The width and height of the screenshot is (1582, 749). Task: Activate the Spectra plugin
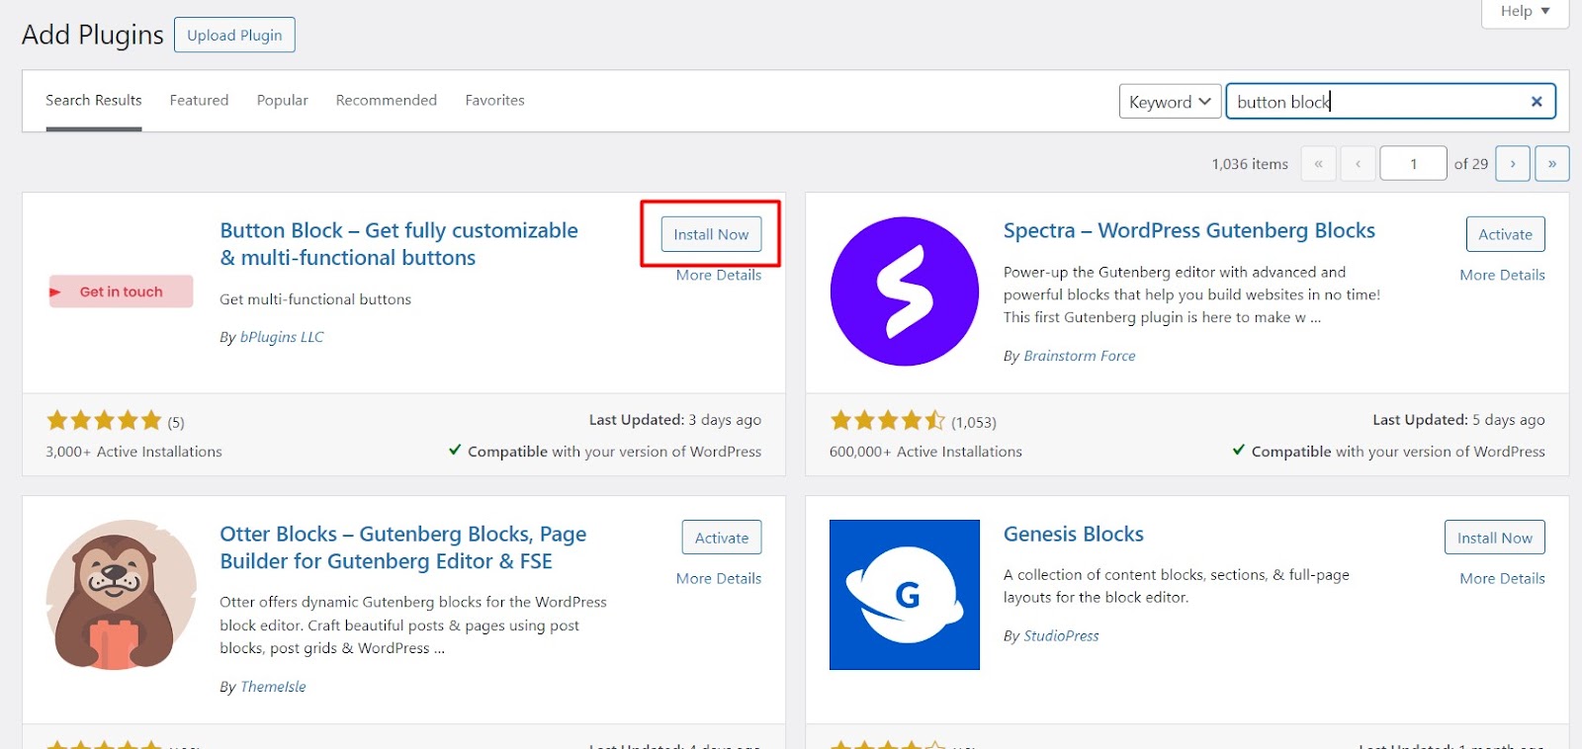(x=1506, y=234)
